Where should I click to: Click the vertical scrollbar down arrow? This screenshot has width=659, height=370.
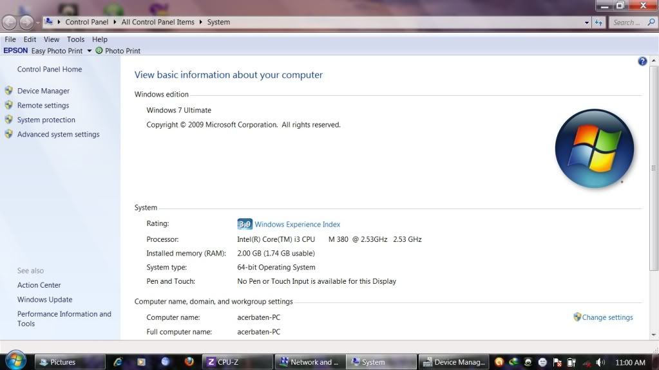pos(654,335)
